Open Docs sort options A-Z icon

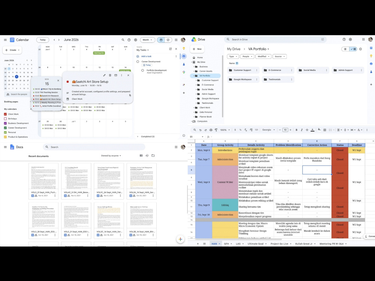pos(147,155)
